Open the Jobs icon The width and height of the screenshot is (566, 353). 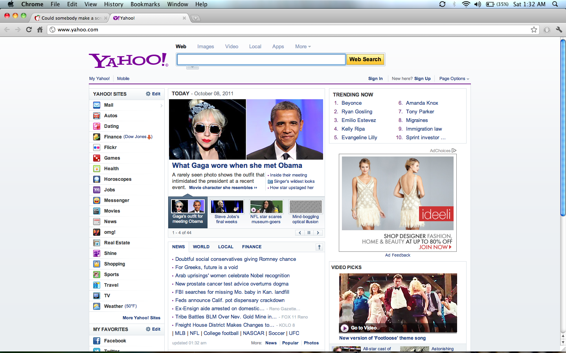[97, 190]
